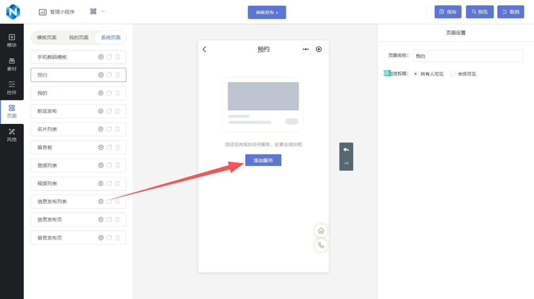534x299 pixels.
Task: Expand the 审核发布 dropdown button
Action: pos(267,12)
